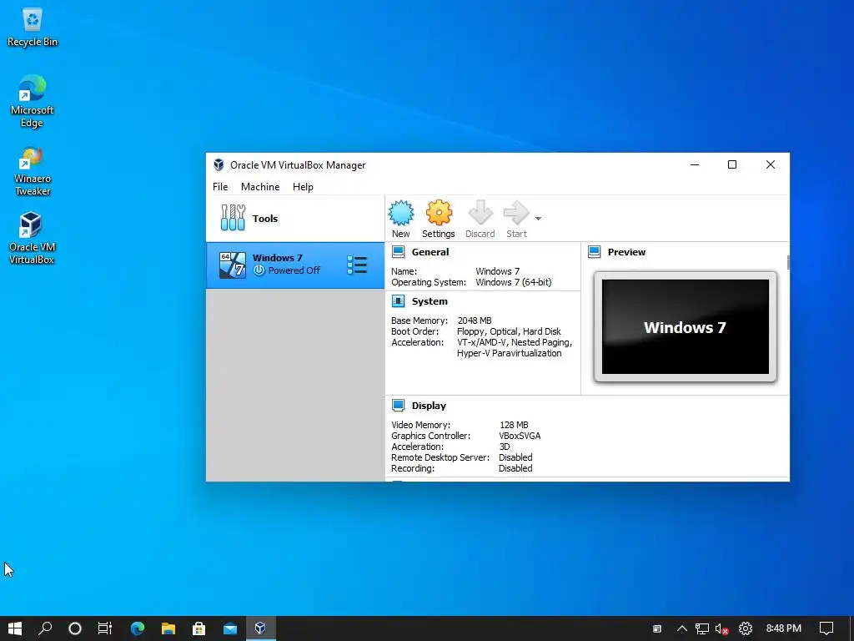This screenshot has width=854, height=641.
Task: Click the VirtualBox taskbar button
Action: [x=261, y=628]
